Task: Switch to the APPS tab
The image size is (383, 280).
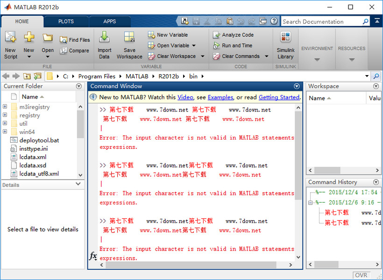Action: click(x=109, y=21)
